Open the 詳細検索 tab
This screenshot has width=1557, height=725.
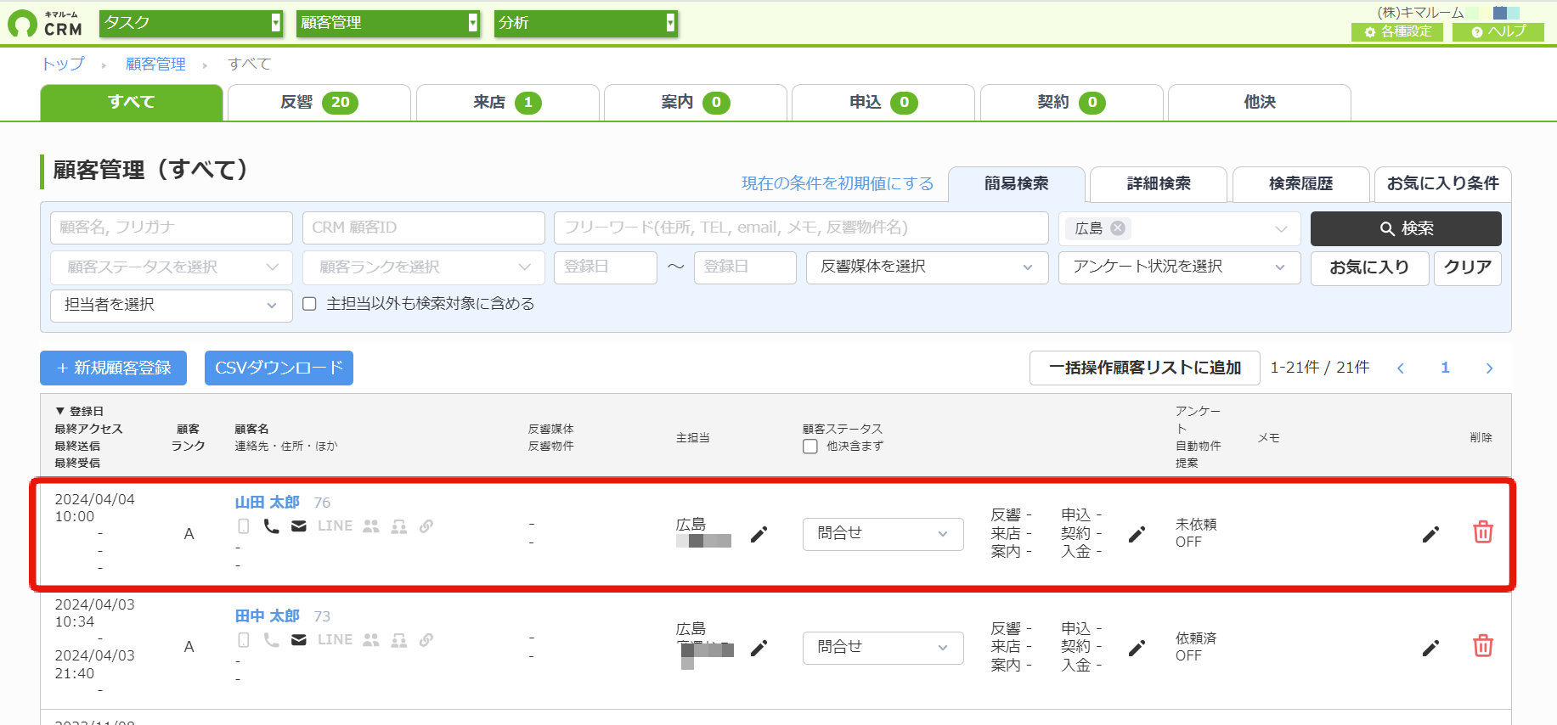(1159, 183)
